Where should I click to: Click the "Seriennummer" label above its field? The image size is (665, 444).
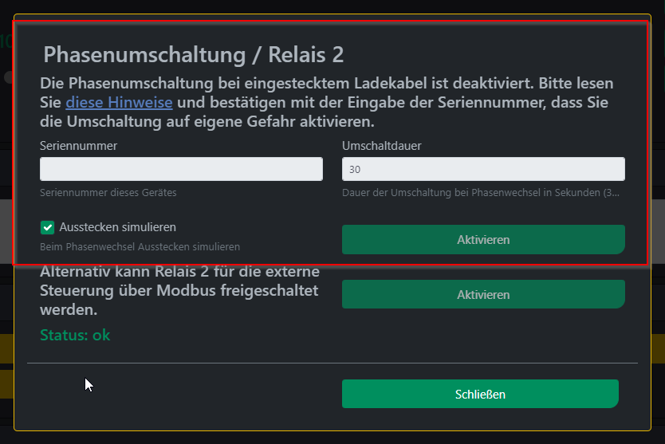point(78,146)
